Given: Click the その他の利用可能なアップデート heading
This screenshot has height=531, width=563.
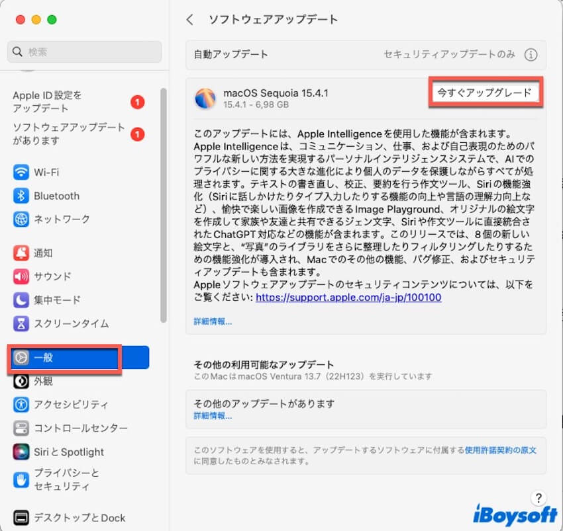Looking at the screenshot, I should click(x=264, y=364).
